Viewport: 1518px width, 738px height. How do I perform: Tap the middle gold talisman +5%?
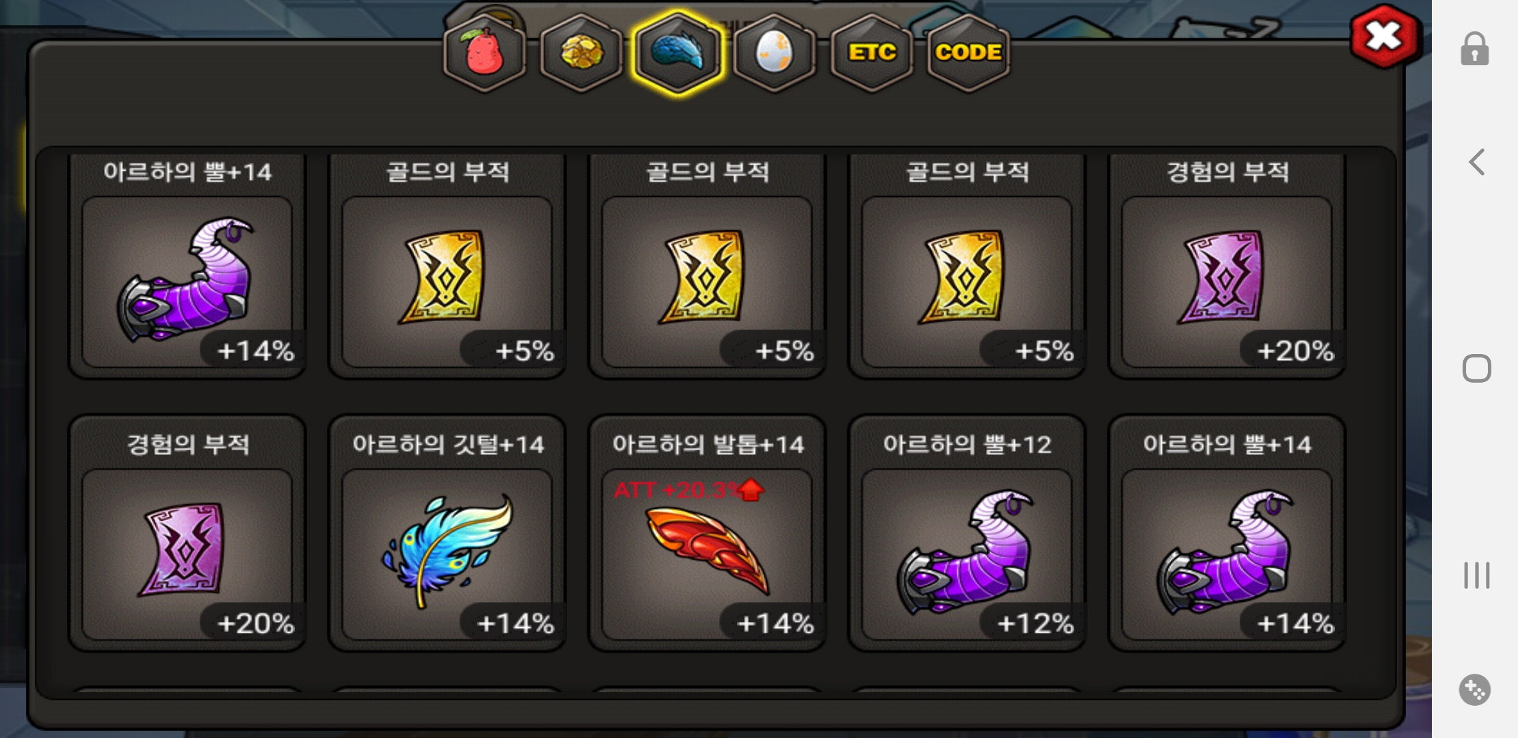tap(707, 266)
